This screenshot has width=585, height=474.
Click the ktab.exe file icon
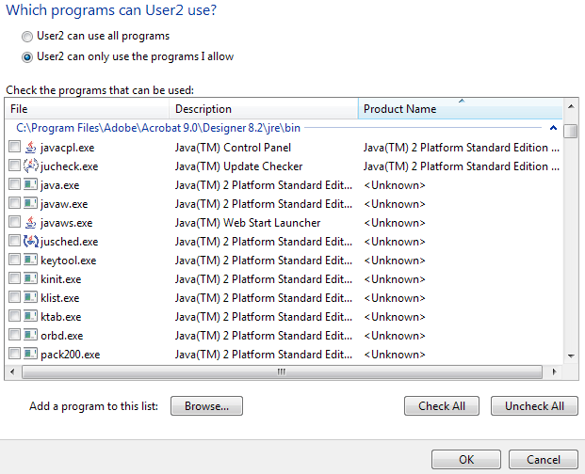pyautogui.click(x=30, y=317)
